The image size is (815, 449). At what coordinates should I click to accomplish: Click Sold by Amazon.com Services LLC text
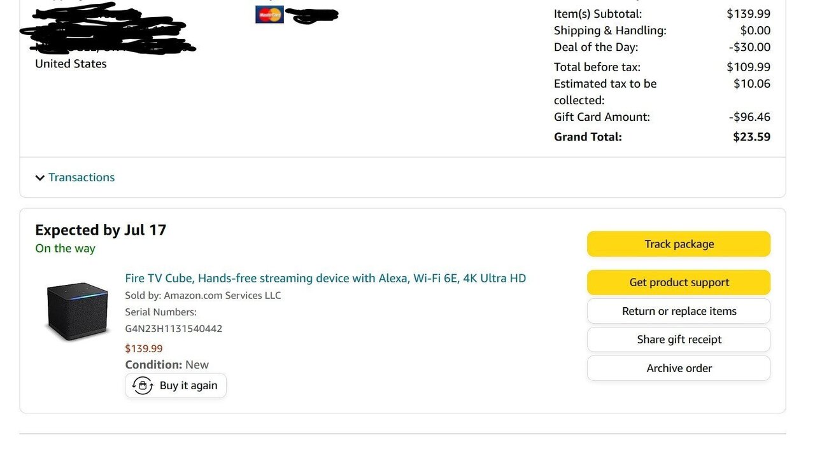pyautogui.click(x=203, y=295)
